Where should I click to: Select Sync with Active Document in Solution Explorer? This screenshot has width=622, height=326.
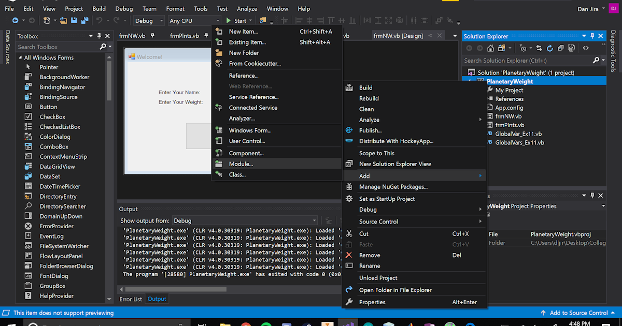click(539, 47)
